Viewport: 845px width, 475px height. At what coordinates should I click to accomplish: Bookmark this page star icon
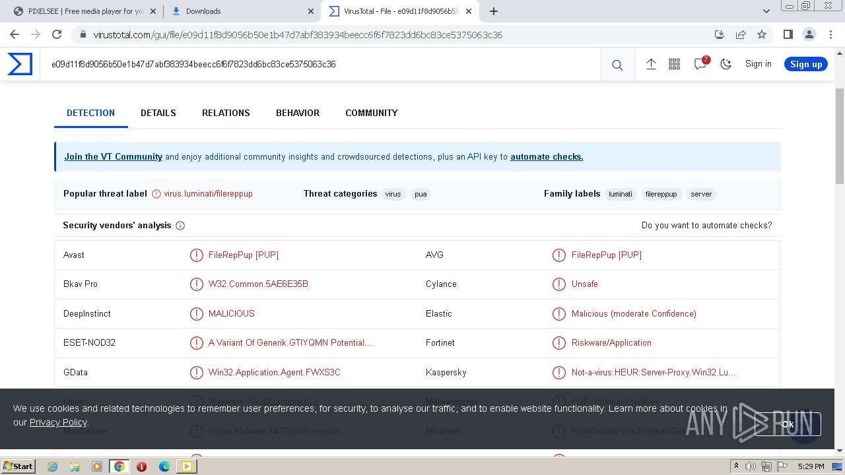(x=762, y=35)
